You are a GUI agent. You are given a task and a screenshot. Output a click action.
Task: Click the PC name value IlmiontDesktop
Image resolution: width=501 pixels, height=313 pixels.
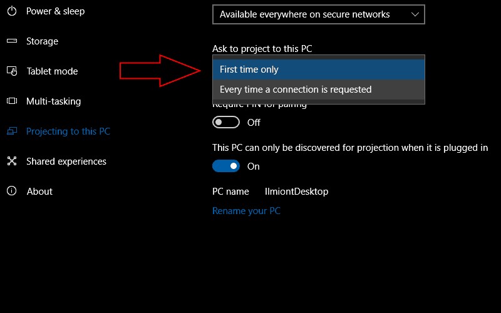pos(296,192)
